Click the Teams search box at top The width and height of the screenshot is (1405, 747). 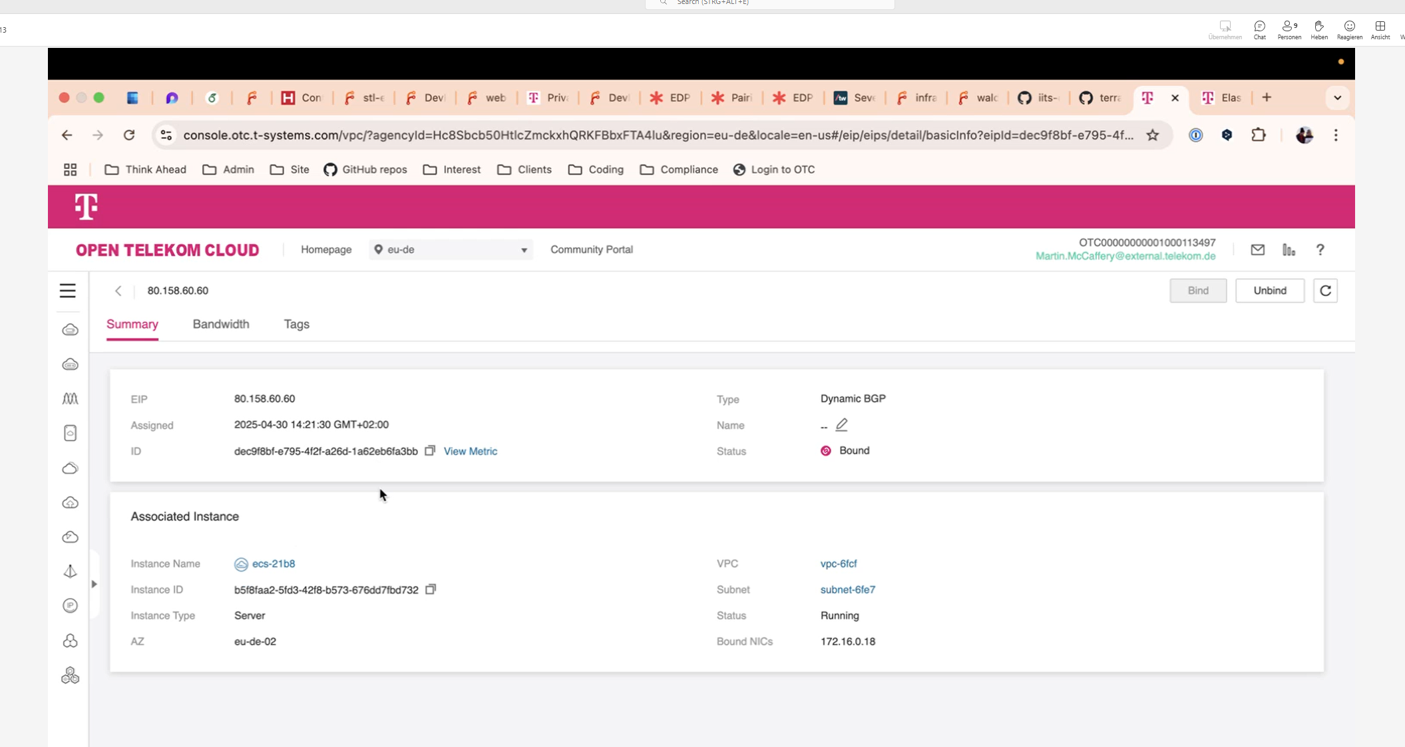pyautogui.click(x=769, y=3)
